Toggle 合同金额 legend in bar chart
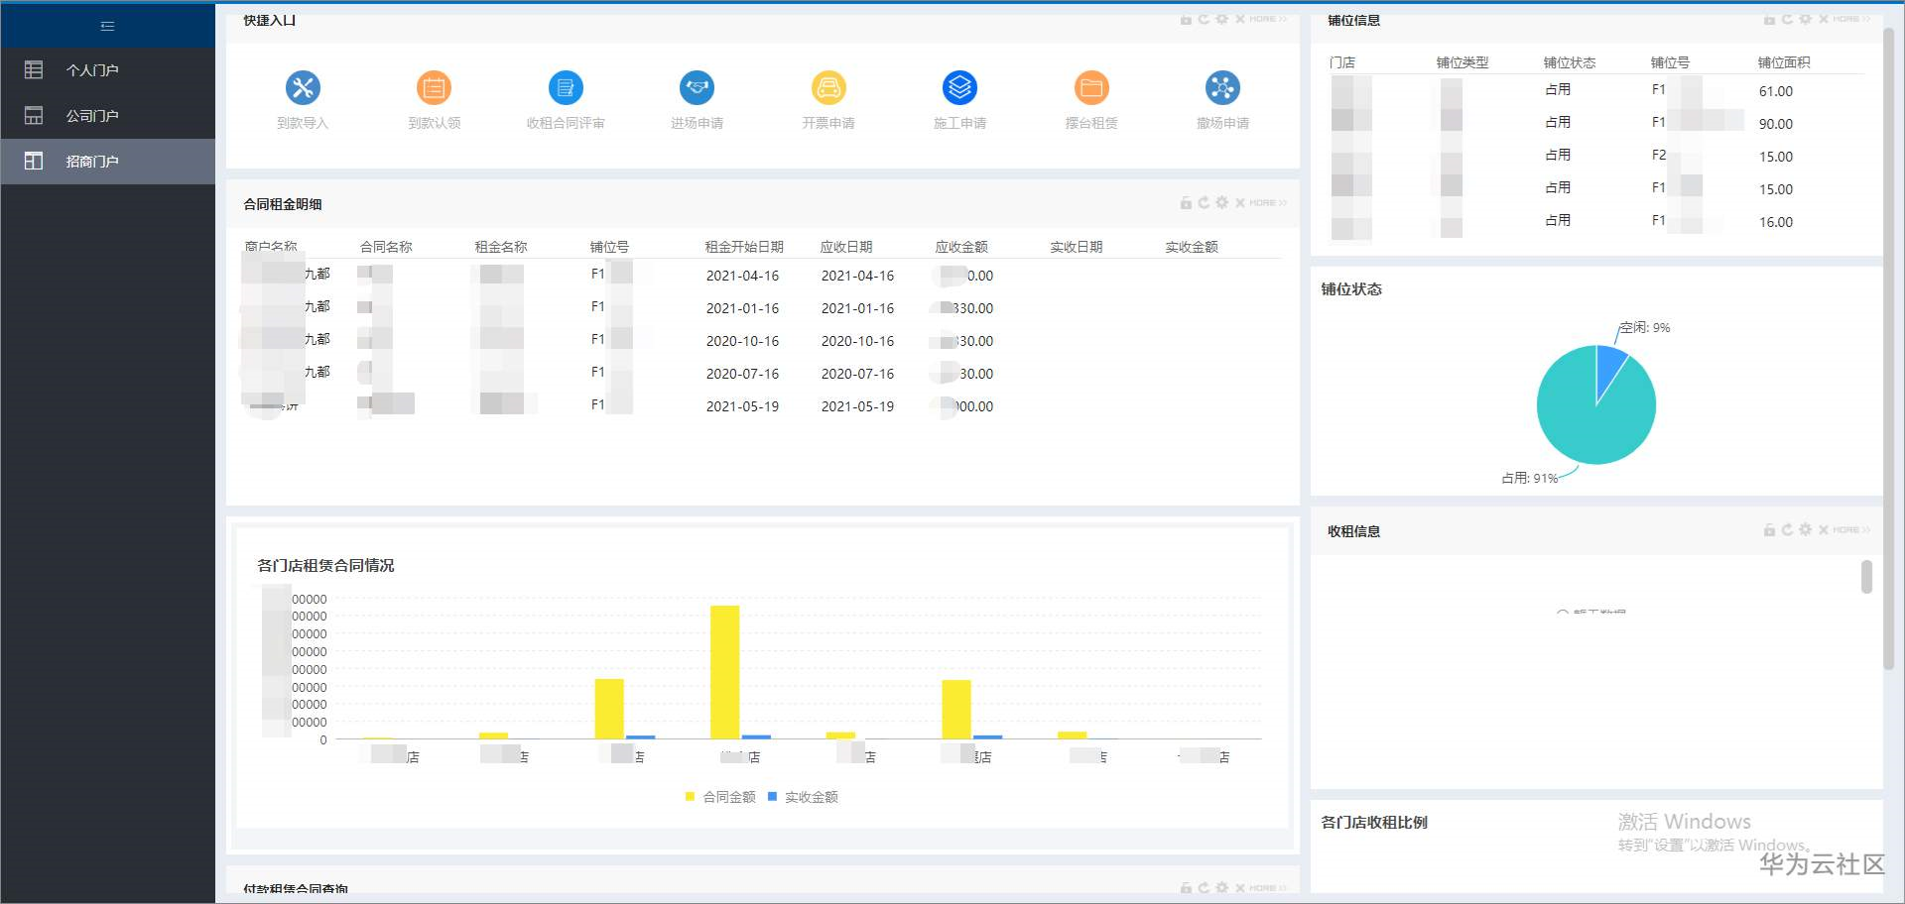This screenshot has height=904, width=1905. coord(720,797)
